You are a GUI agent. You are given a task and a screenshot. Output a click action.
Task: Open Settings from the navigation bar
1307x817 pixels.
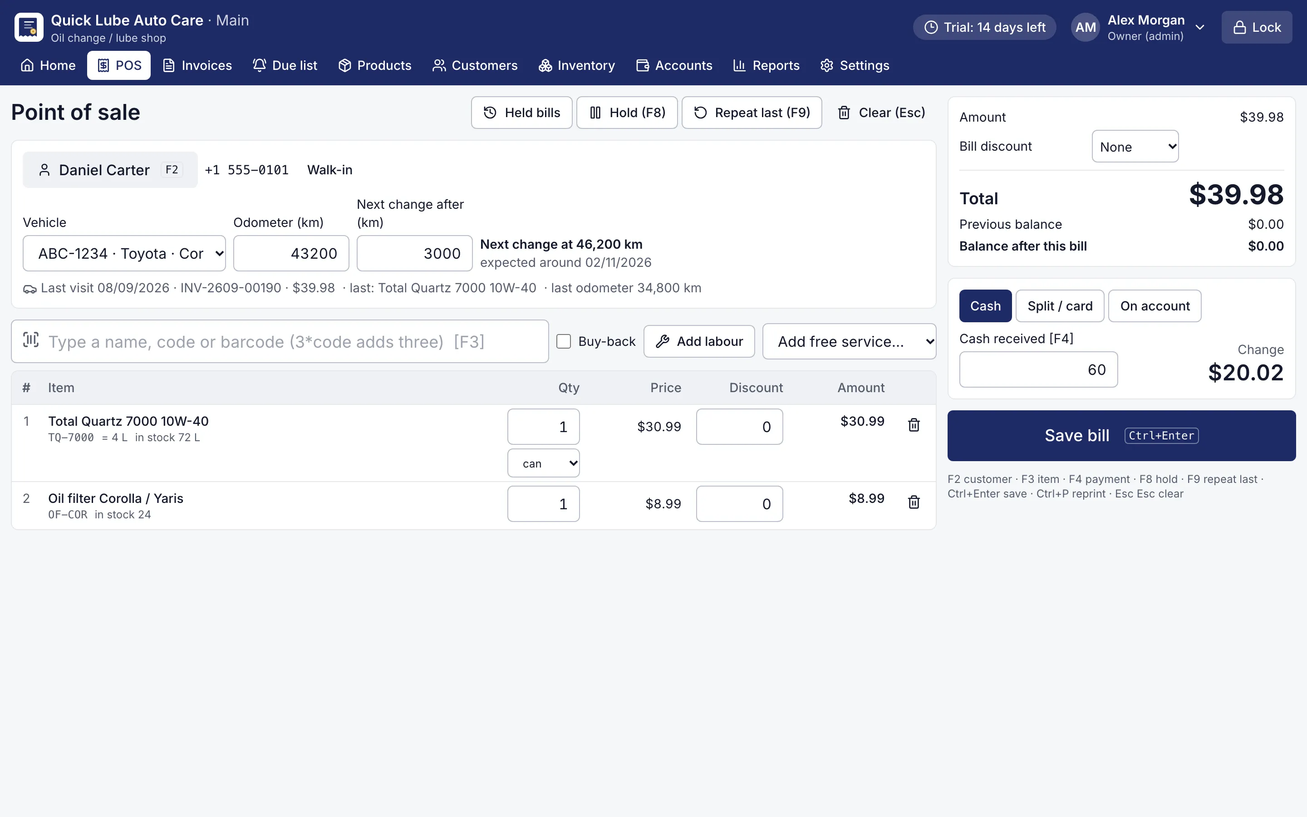pyautogui.click(x=855, y=65)
